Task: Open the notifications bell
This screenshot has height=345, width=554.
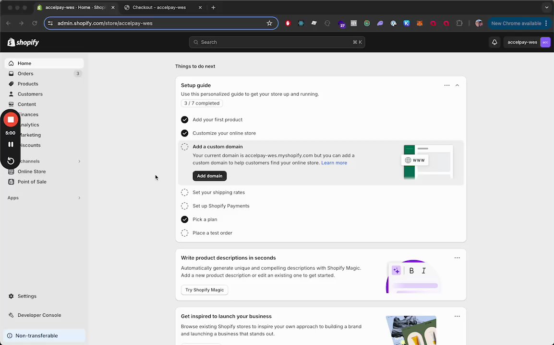Action: 494,42
